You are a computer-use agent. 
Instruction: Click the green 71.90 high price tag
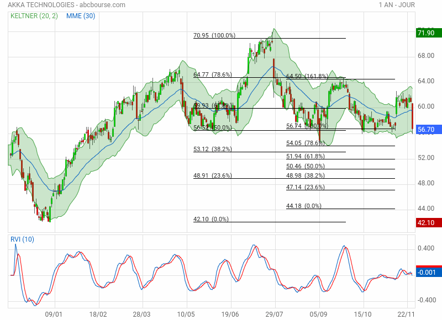pyautogui.click(x=429, y=33)
